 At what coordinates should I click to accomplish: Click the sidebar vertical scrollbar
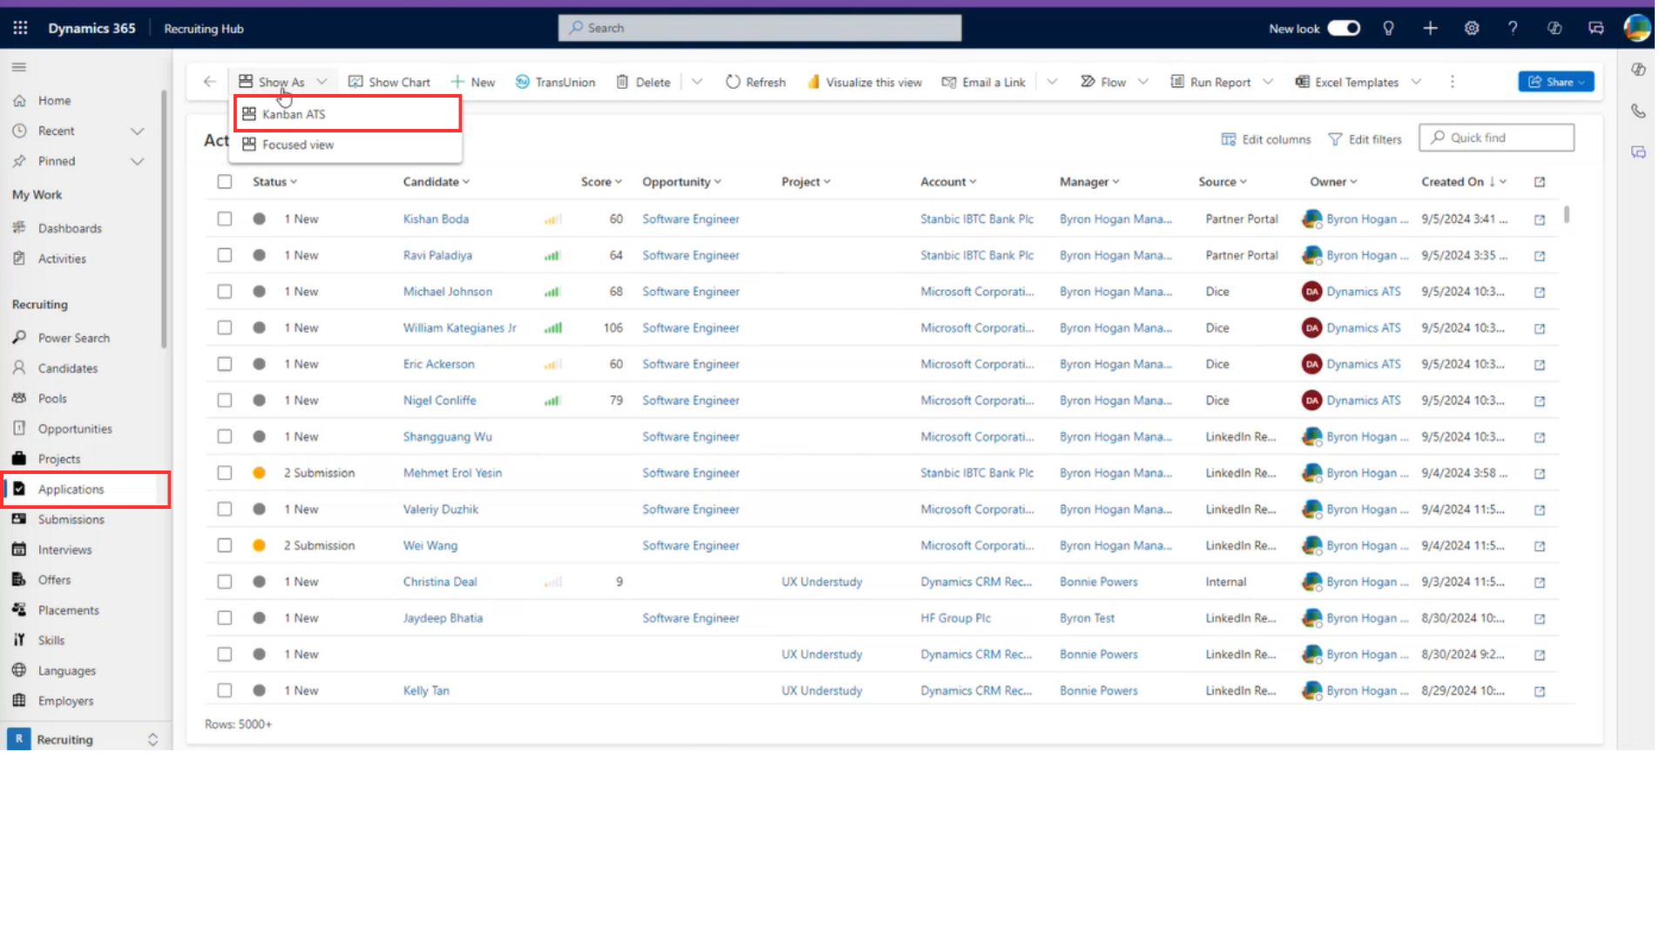pyautogui.click(x=164, y=220)
